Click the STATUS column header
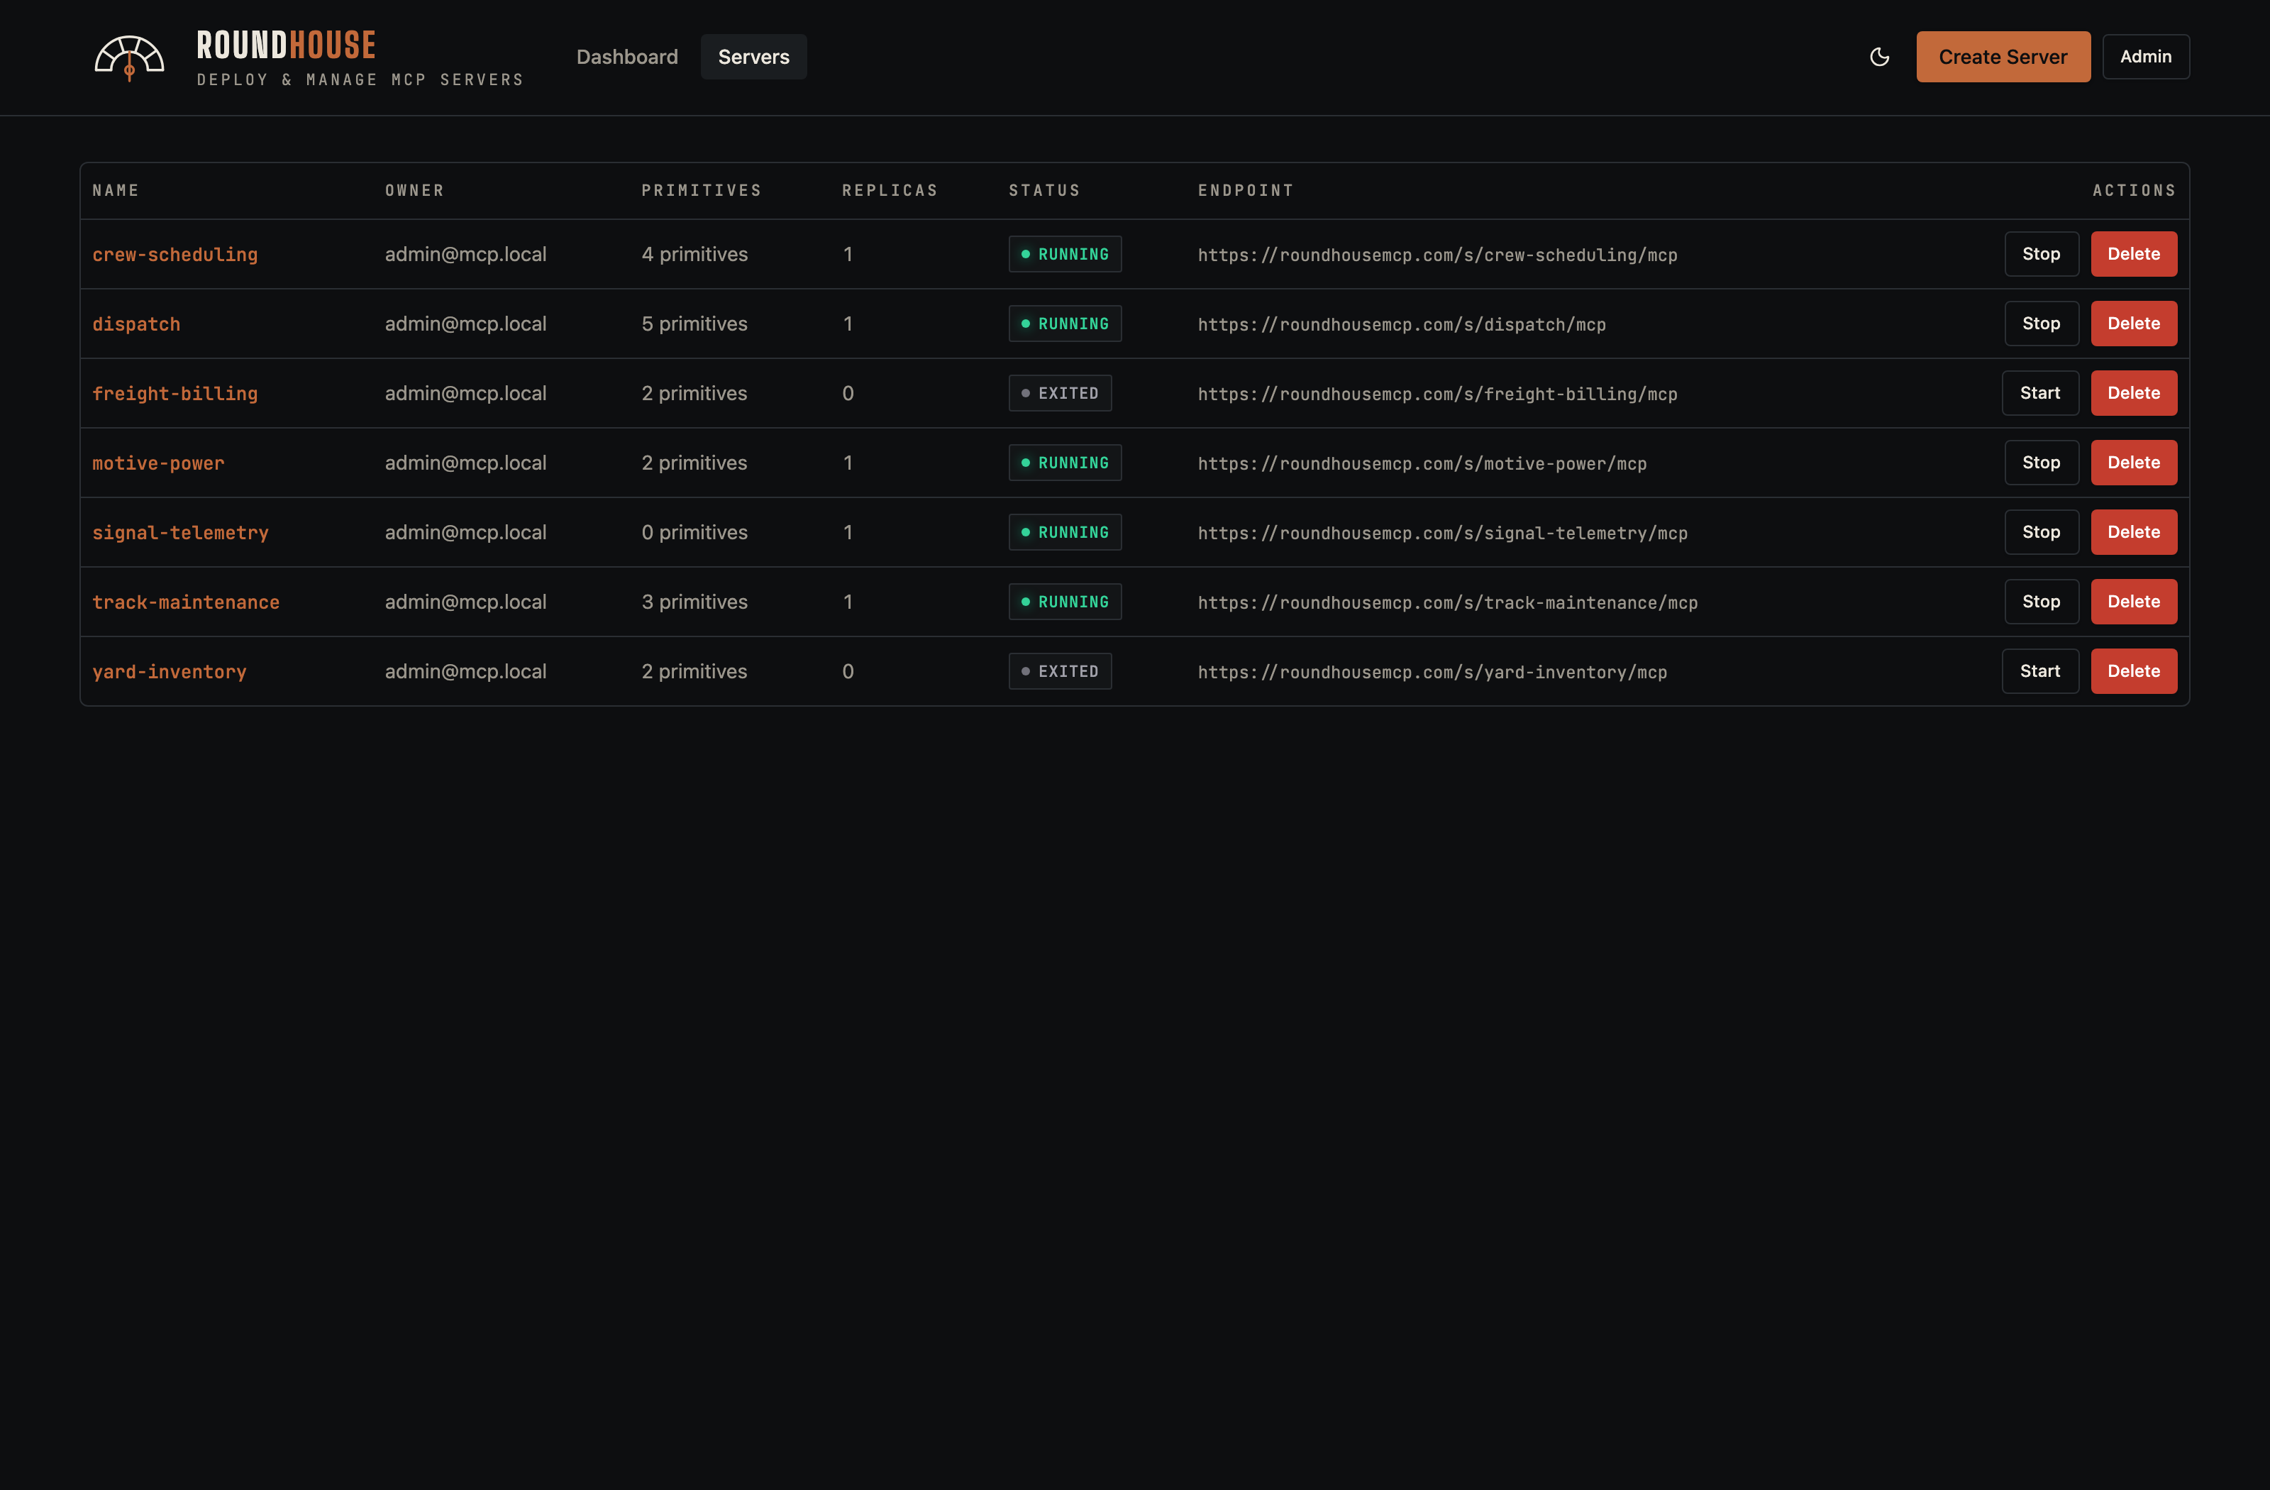The height and width of the screenshot is (1490, 2270). click(x=1044, y=191)
